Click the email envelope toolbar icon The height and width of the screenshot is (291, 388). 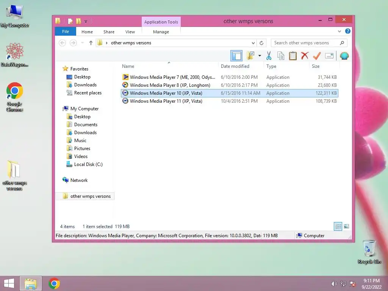(329, 56)
